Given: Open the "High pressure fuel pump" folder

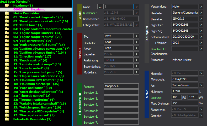Looking at the screenshot, I should pyautogui.click(x=39, y=45).
